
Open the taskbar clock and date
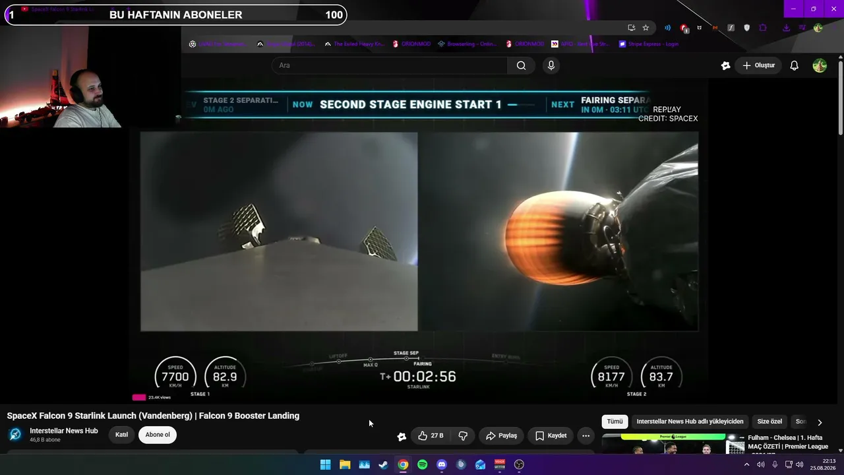click(x=824, y=464)
